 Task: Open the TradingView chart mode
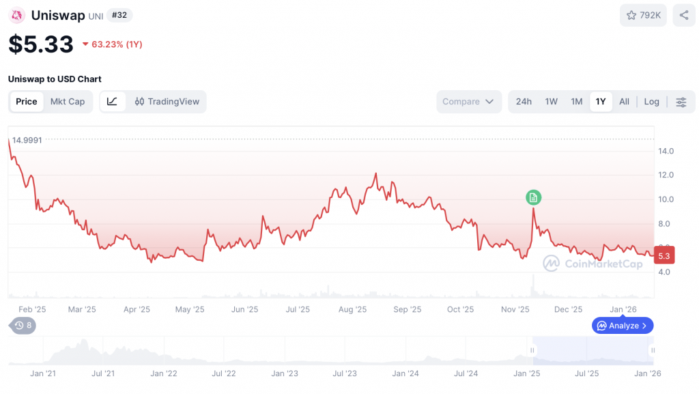tap(167, 102)
